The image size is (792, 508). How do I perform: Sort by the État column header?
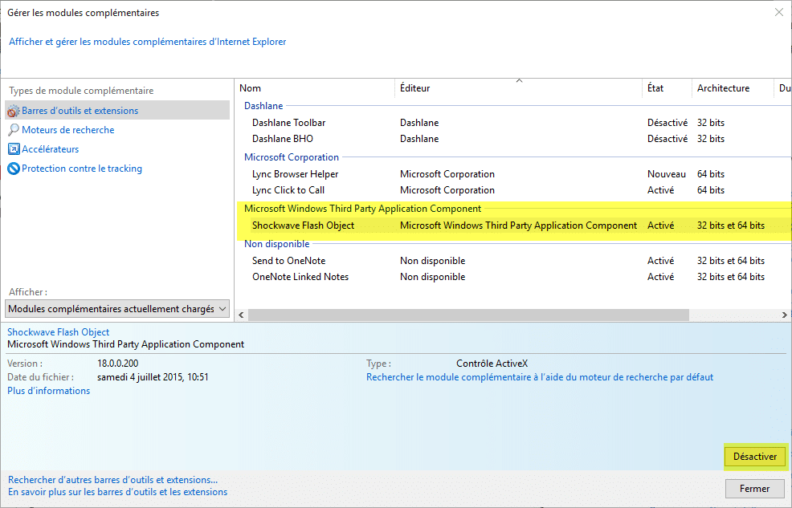(667, 87)
